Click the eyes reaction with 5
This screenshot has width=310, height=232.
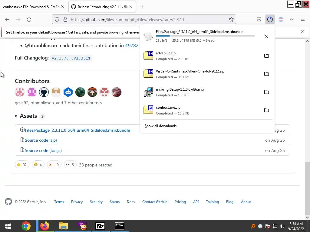[70, 165]
